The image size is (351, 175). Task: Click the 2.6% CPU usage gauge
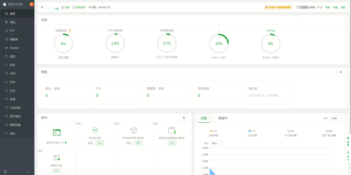point(115,43)
